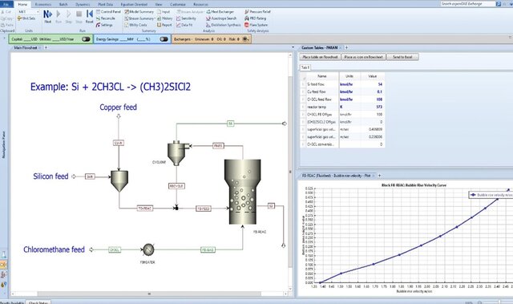Open the Input summary
Image resolution: width=513 pixels, height=304 pixels.
point(164,11)
